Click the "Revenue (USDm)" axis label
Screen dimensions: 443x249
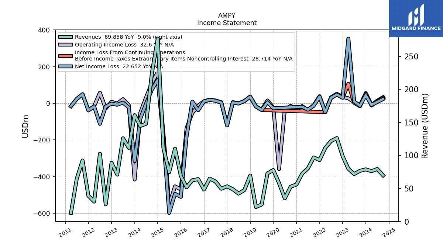(425, 126)
